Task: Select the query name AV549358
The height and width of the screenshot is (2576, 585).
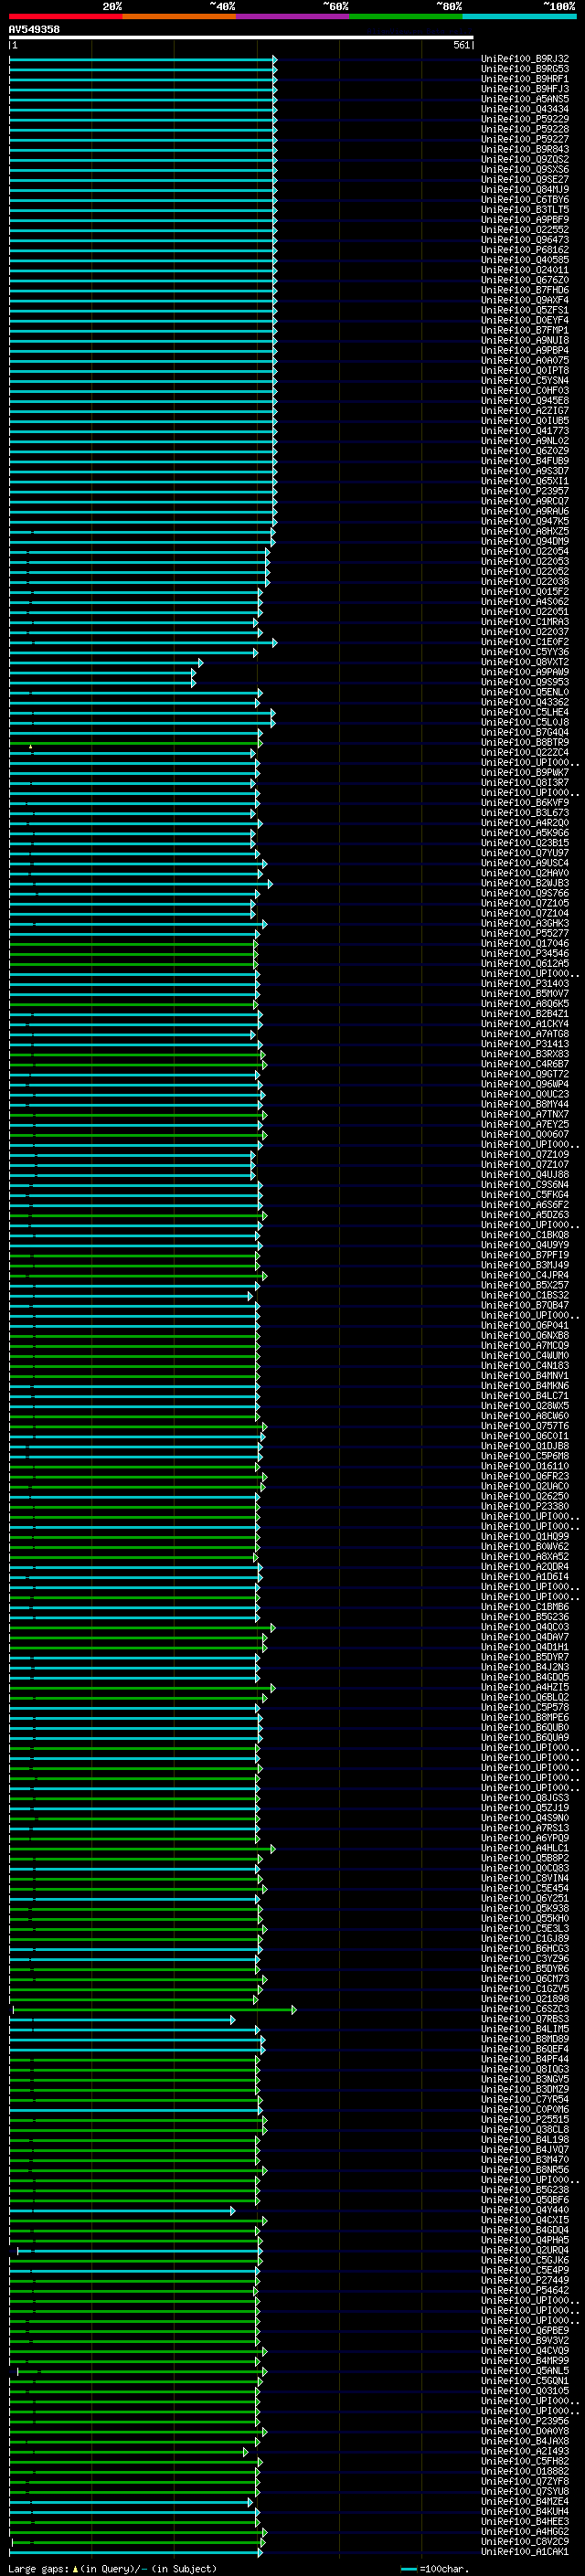Action: pyautogui.click(x=35, y=30)
